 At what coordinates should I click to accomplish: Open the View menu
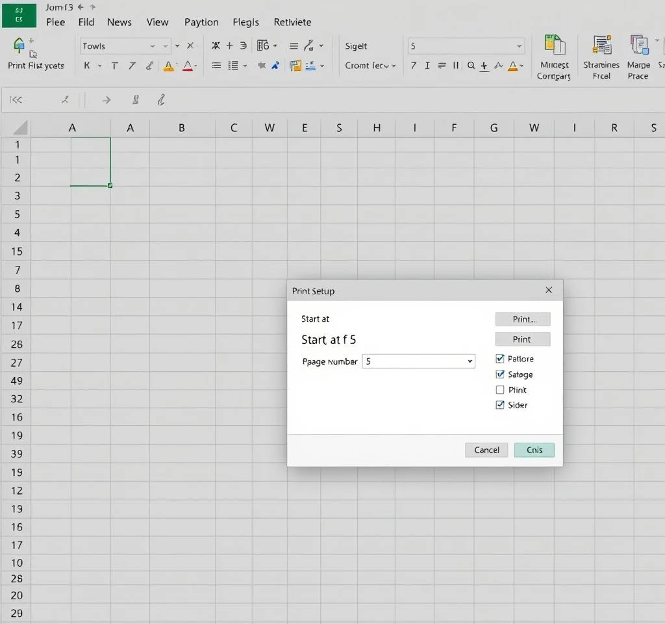tap(157, 22)
